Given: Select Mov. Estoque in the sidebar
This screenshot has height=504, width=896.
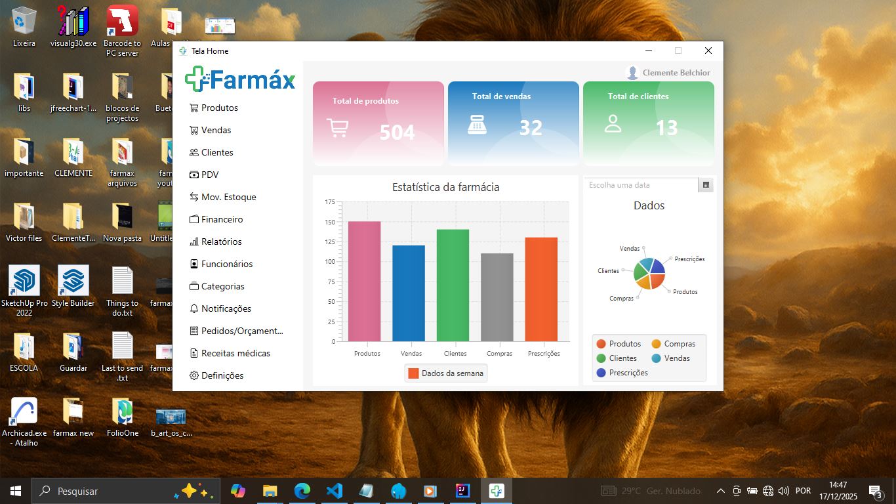Looking at the screenshot, I should pos(228,197).
